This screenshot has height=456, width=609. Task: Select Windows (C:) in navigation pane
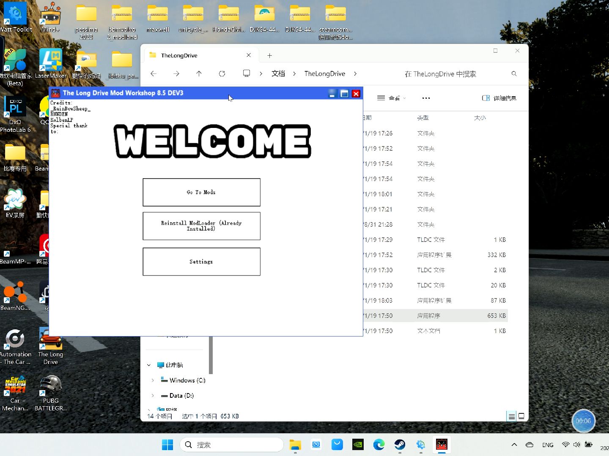tap(183, 380)
